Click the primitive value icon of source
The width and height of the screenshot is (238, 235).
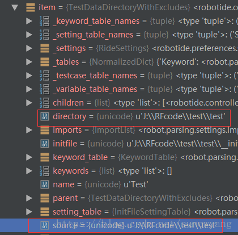[x=45, y=225]
